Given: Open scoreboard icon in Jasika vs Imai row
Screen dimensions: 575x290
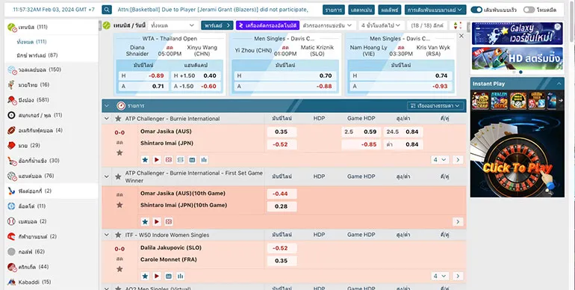Looking at the screenshot, I should click(168, 160).
